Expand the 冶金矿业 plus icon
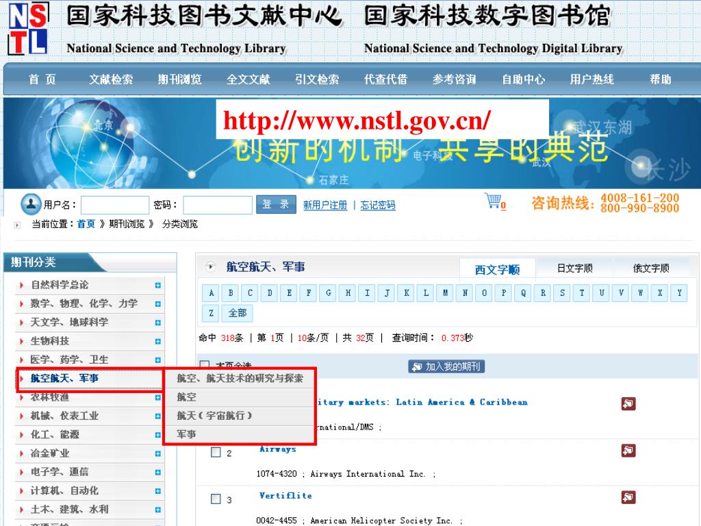This screenshot has width=701, height=526. click(158, 454)
